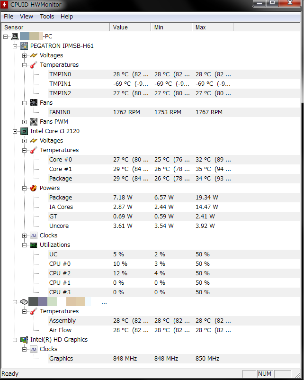Image resolution: width=304 pixels, height=380 pixels.
Task: Click the Fans icon under the motherboard
Action: coord(34,103)
